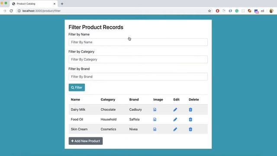Viewport: 277px width, 156px height.
Task: Select the Food Oil name cell
Action: 77,120
